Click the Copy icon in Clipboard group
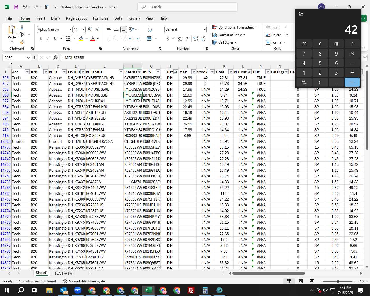 pos(22,35)
